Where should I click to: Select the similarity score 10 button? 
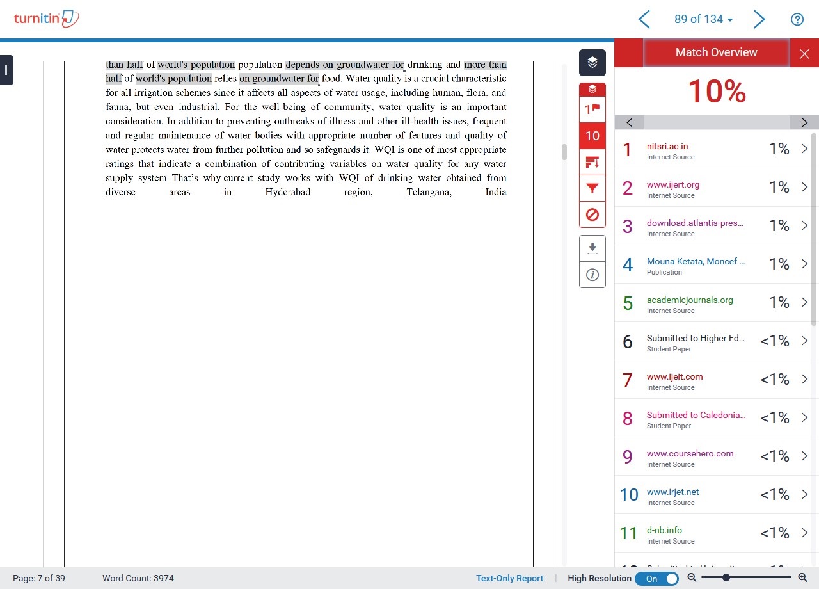click(592, 136)
